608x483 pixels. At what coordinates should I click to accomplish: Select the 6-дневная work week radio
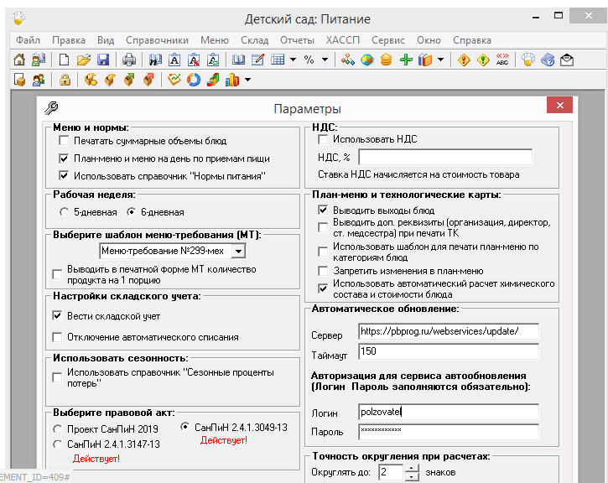tap(131, 212)
